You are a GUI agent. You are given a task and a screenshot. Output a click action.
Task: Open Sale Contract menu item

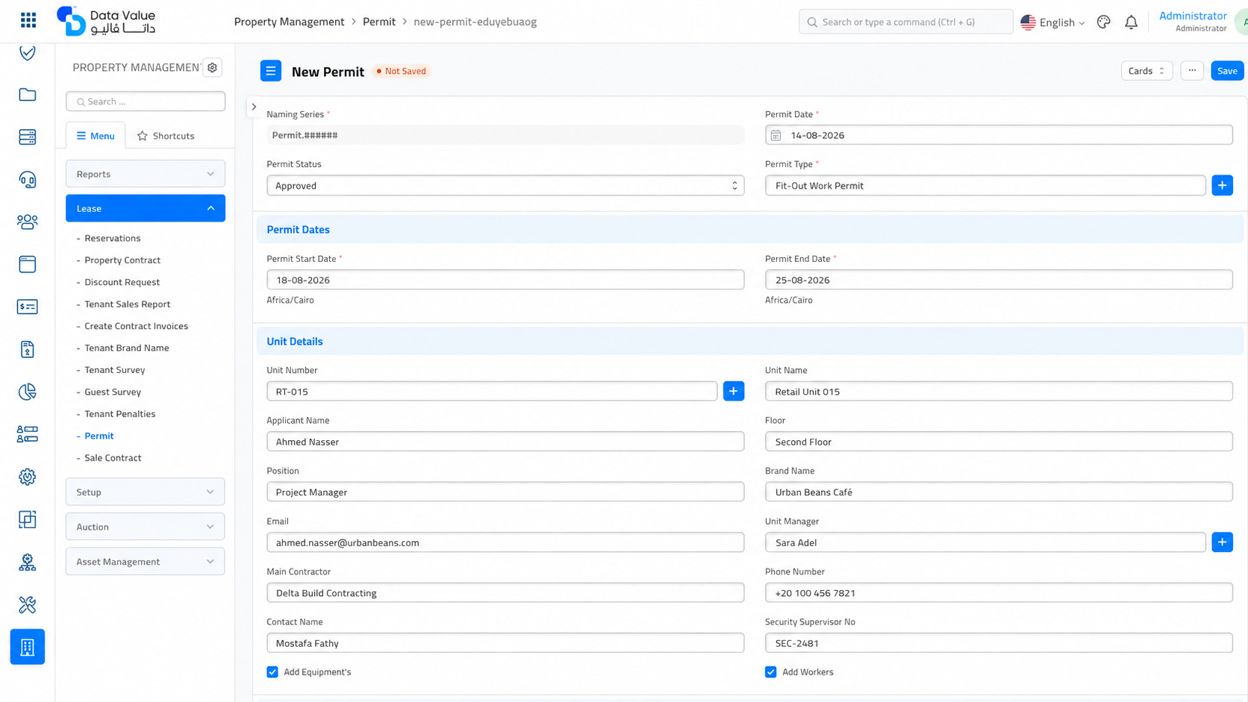(113, 458)
